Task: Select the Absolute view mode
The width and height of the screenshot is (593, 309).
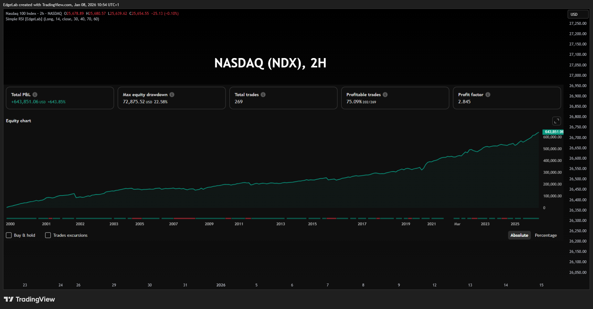Action: point(519,235)
